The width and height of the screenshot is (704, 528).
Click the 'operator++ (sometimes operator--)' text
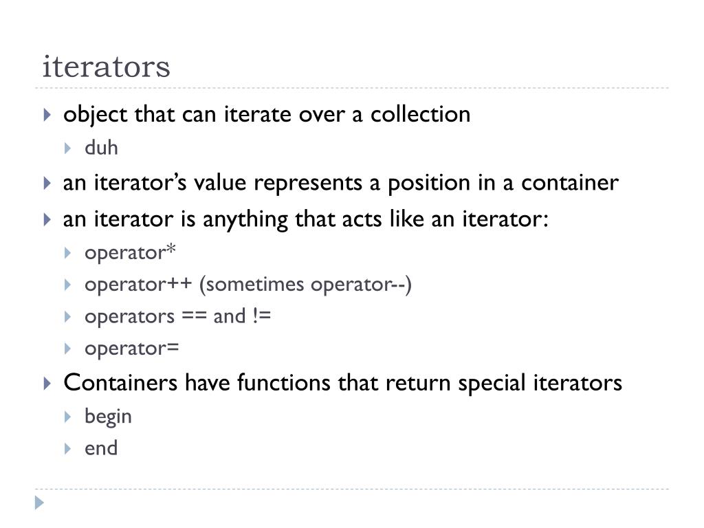(x=248, y=285)
